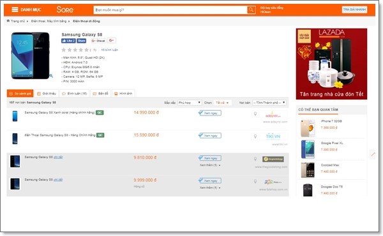Expand Xem thêm under 9.810.000 listing

(210, 165)
